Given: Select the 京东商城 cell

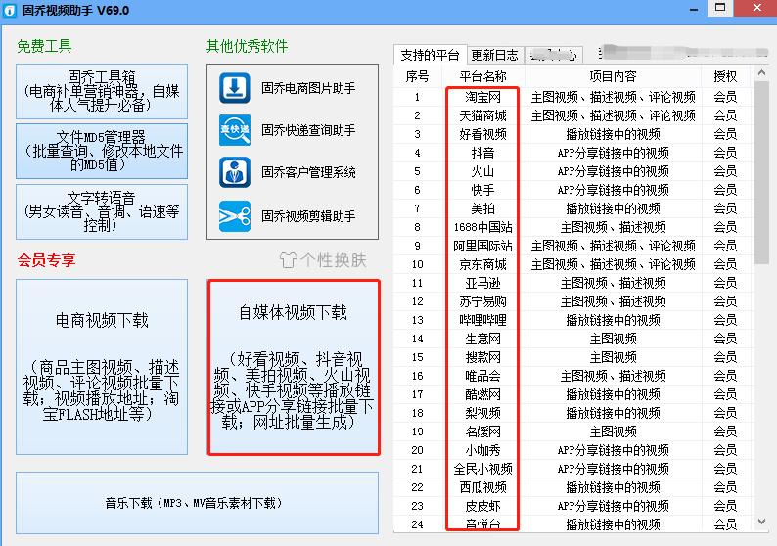Looking at the screenshot, I should (x=482, y=264).
